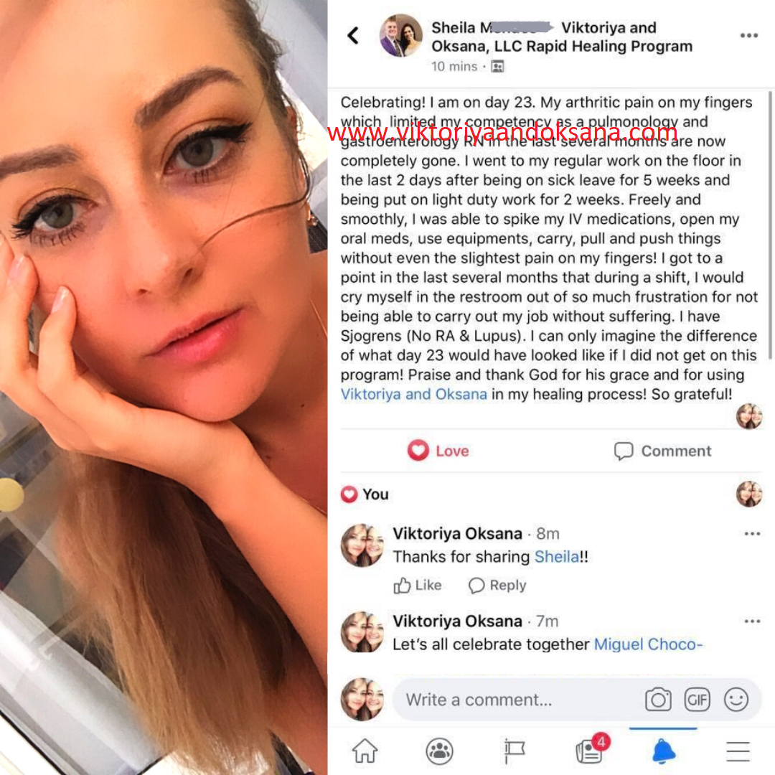Image resolution: width=775 pixels, height=775 pixels.
Task: Tap the Comment button
Action: coord(662,451)
